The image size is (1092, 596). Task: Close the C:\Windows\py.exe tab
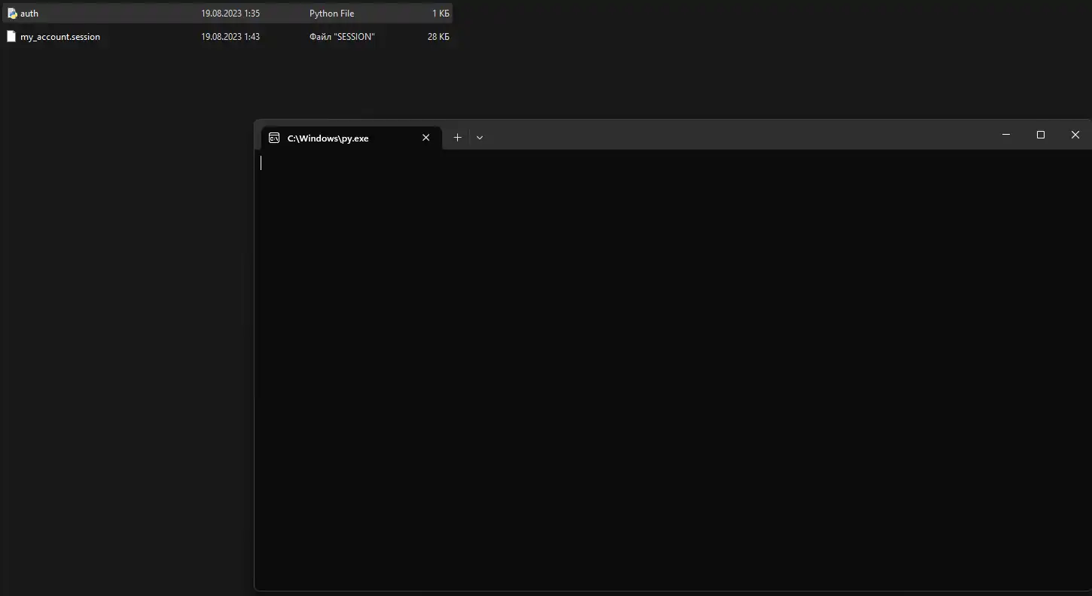point(426,138)
